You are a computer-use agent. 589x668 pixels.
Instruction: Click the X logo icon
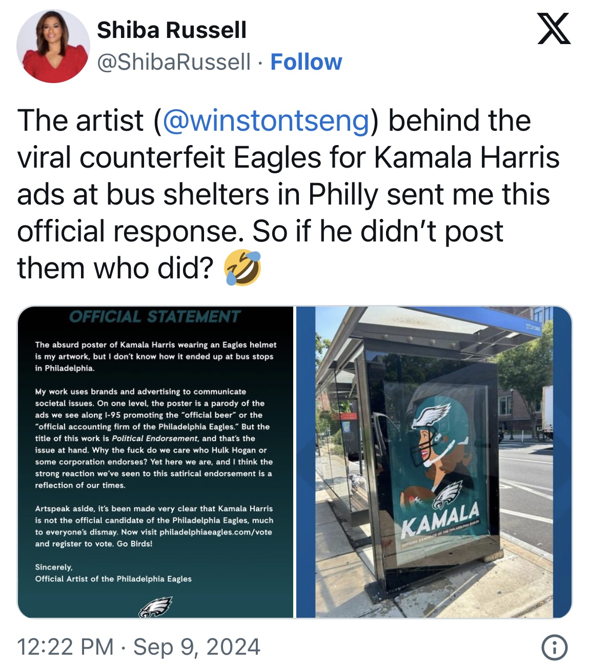[554, 29]
